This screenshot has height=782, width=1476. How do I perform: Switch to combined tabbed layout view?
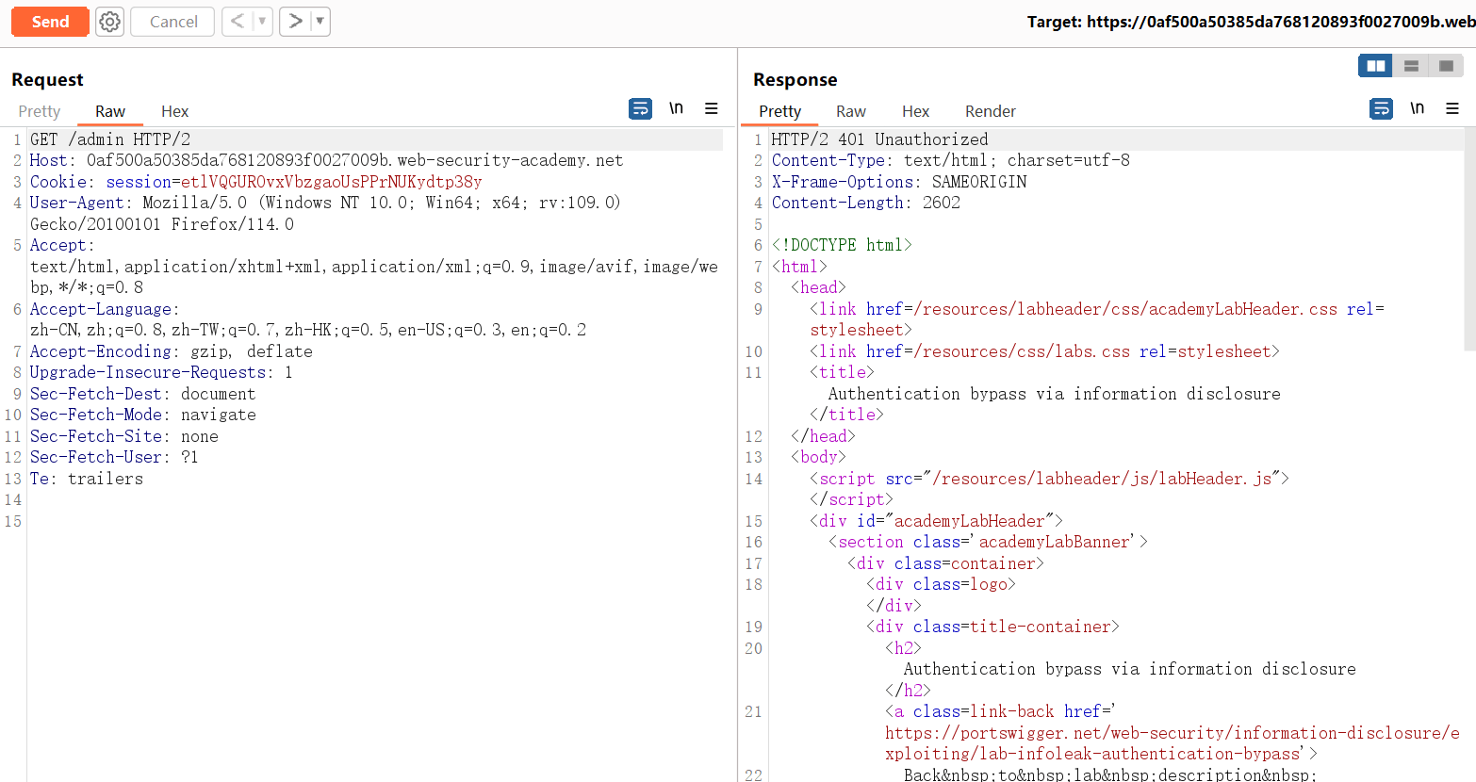pyautogui.click(x=1446, y=66)
